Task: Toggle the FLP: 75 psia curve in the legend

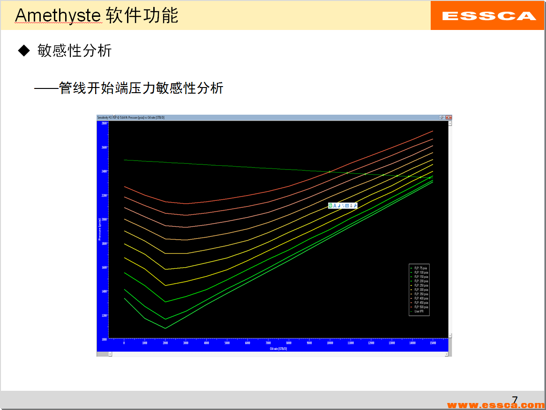Action: point(421,268)
